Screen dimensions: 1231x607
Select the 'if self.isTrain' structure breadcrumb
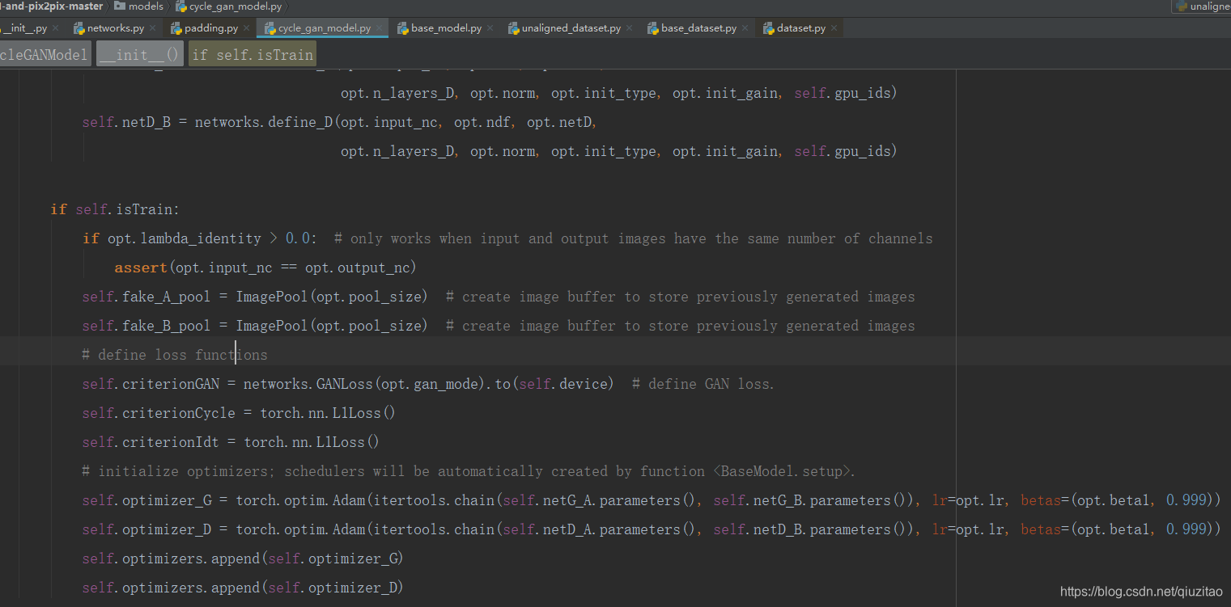point(252,55)
